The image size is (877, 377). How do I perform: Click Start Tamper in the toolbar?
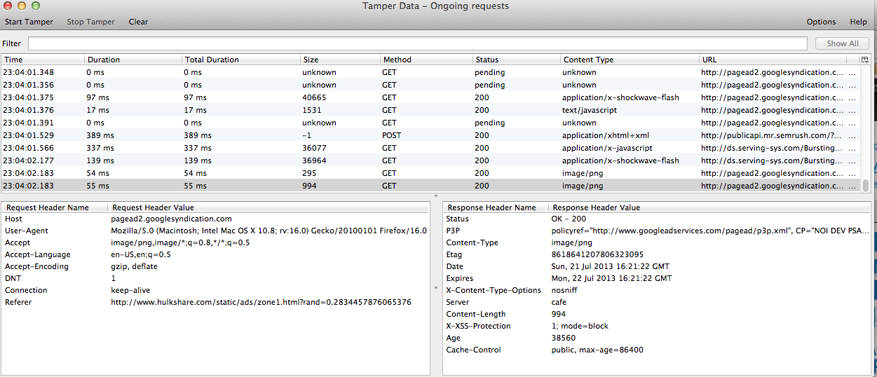29,22
